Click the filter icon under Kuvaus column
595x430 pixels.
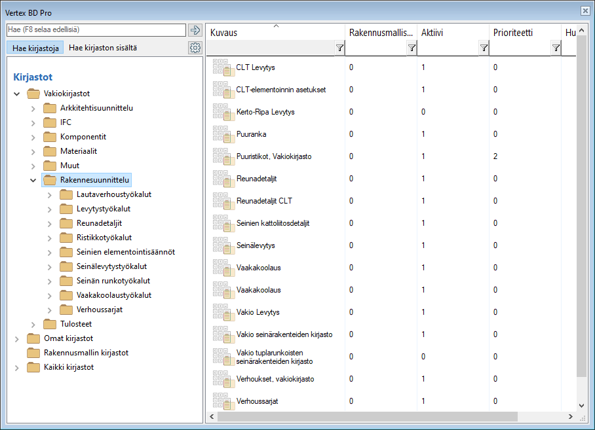click(339, 48)
